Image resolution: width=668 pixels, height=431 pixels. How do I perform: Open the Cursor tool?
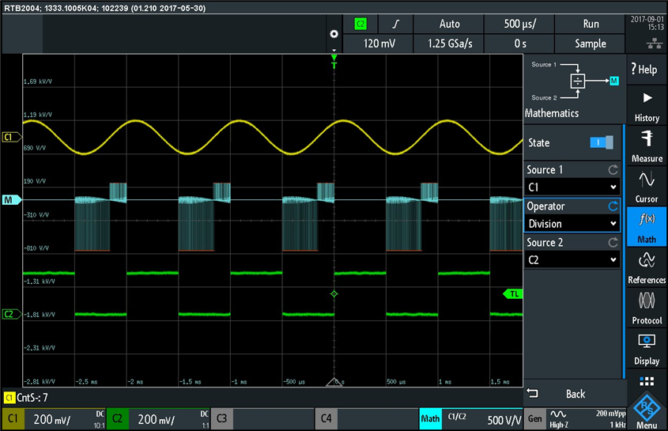pos(647,186)
